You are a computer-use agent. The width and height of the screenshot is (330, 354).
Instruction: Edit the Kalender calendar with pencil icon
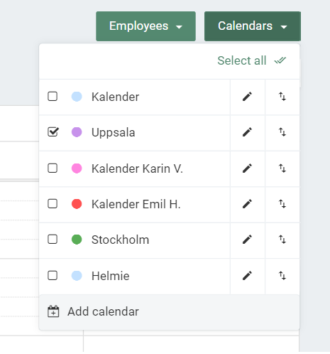[247, 97]
